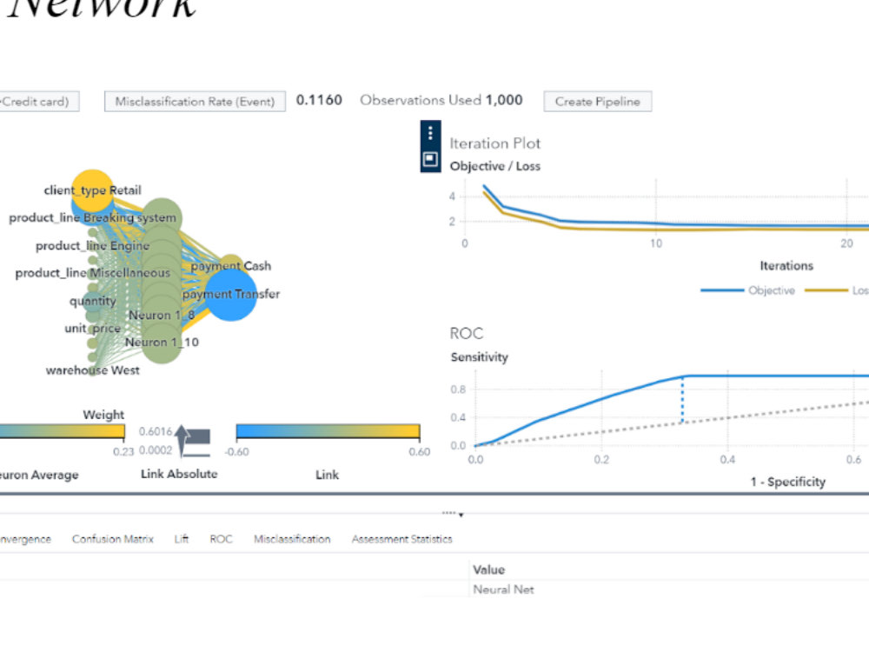Select the client_type Retail input node
This screenshot has height=652, width=869.
click(93, 190)
